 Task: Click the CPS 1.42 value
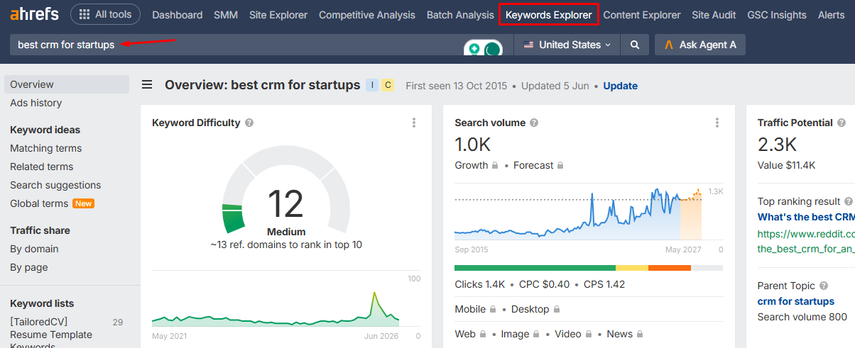(604, 284)
